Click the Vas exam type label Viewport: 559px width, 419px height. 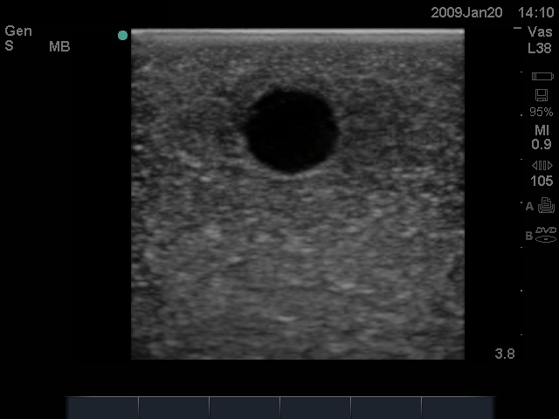(541, 31)
